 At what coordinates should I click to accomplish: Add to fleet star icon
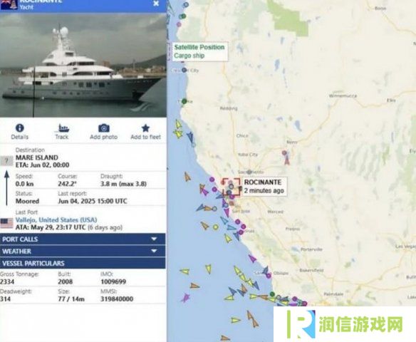[x=145, y=128]
